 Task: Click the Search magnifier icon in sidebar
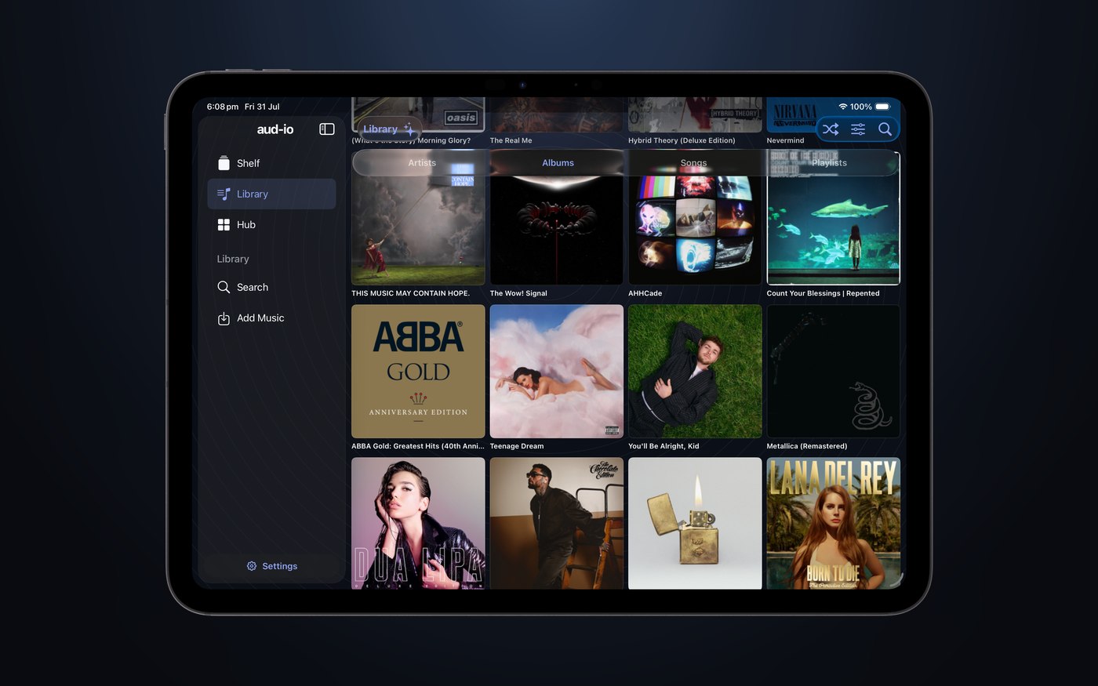click(224, 287)
